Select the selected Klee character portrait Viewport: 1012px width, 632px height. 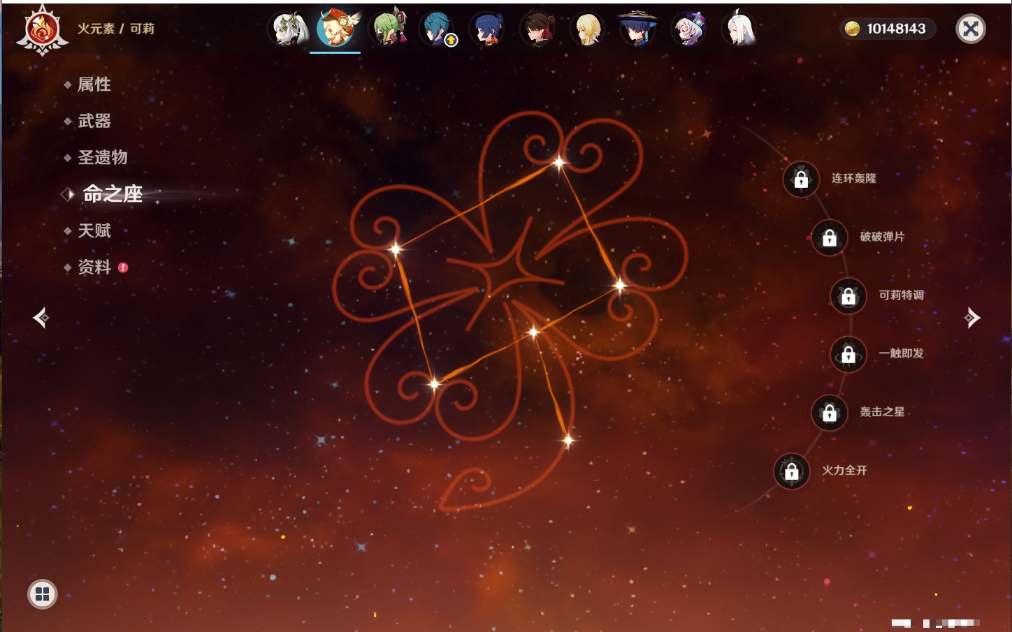point(336,29)
